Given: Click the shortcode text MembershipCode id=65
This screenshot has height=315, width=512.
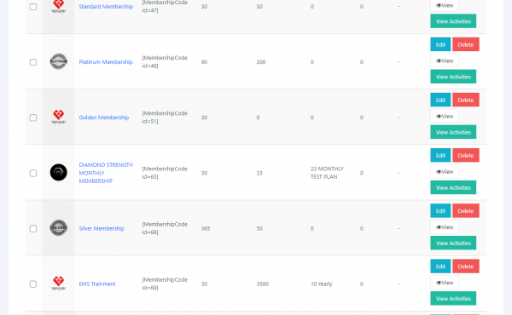Looking at the screenshot, I should point(165,173).
